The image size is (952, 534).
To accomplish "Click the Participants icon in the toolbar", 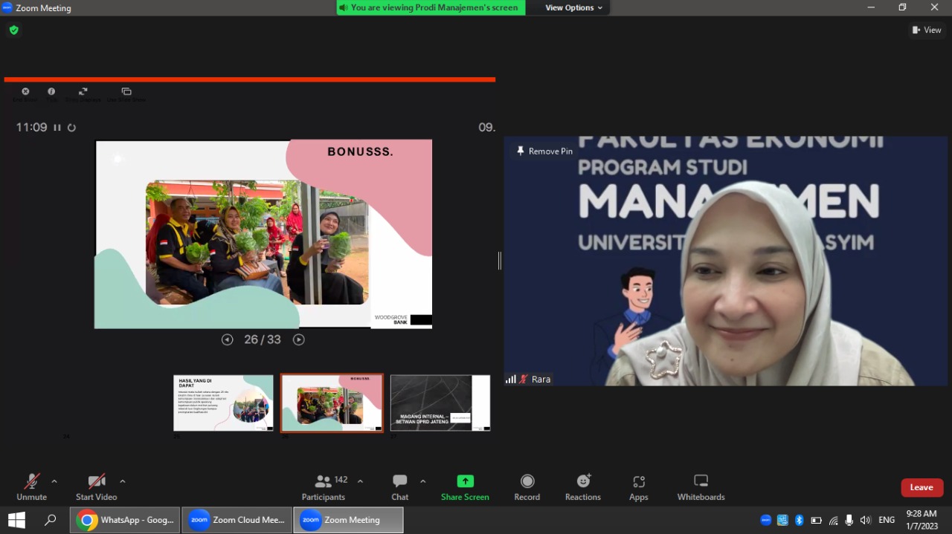I will coord(324,481).
